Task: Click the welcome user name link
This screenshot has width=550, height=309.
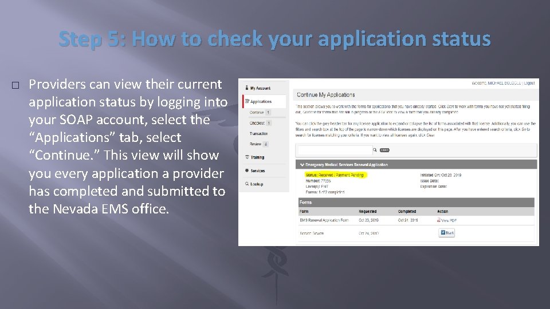Action: [x=504, y=83]
